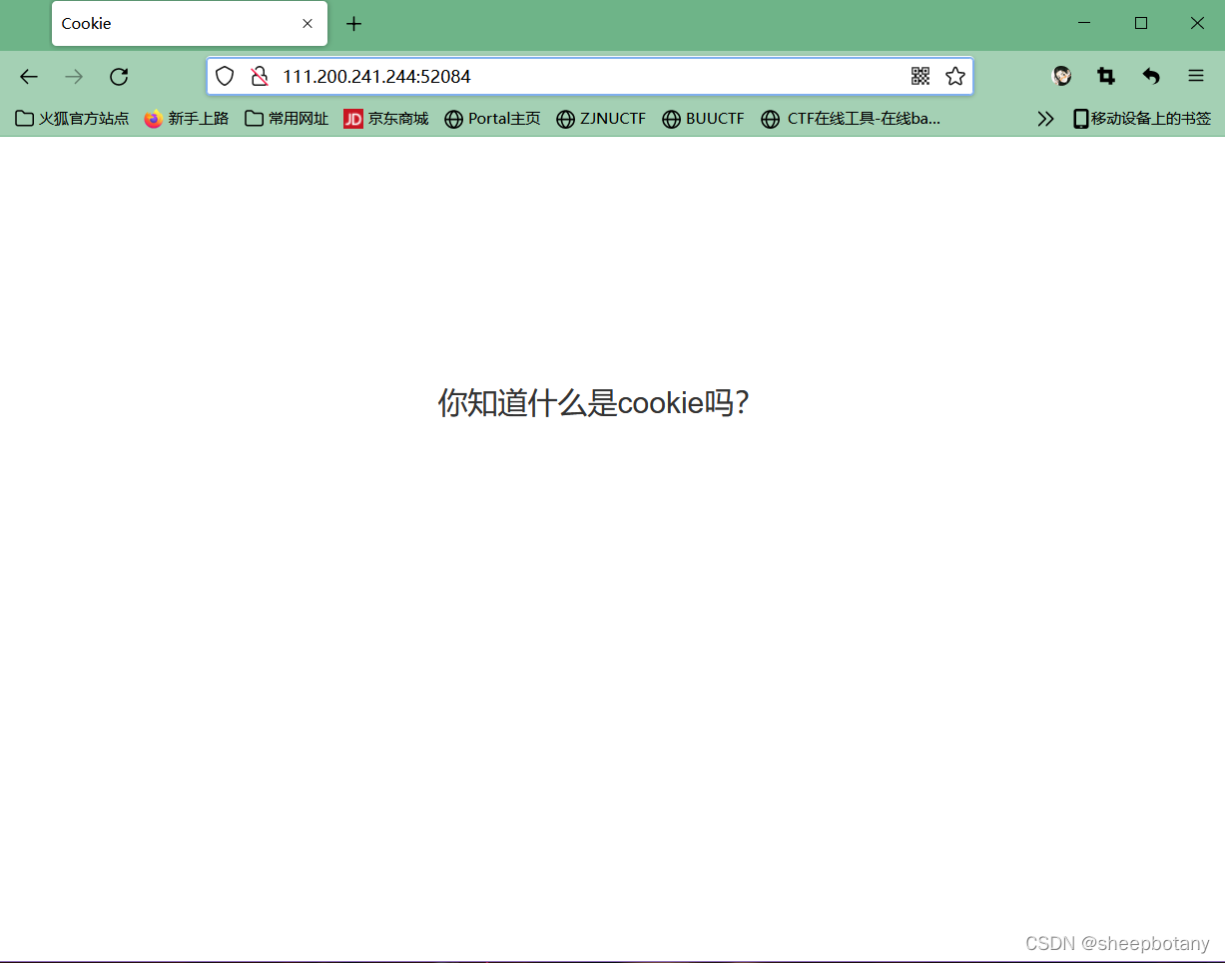Open the Firefox application menu
The height and width of the screenshot is (963, 1225).
pos(1196,76)
